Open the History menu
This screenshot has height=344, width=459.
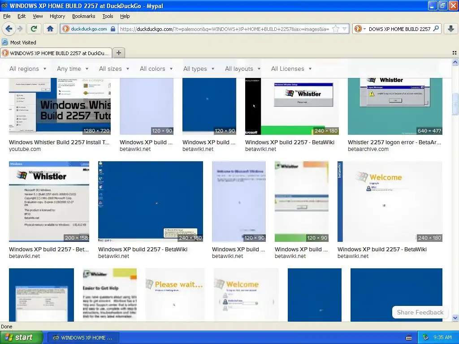(57, 16)
